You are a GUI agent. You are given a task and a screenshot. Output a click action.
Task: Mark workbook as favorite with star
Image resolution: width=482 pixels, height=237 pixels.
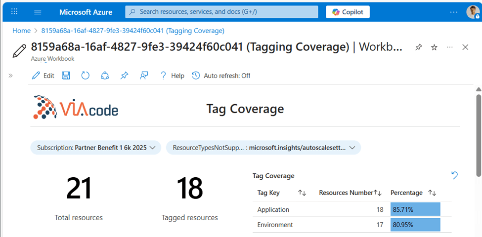[434, 47]
